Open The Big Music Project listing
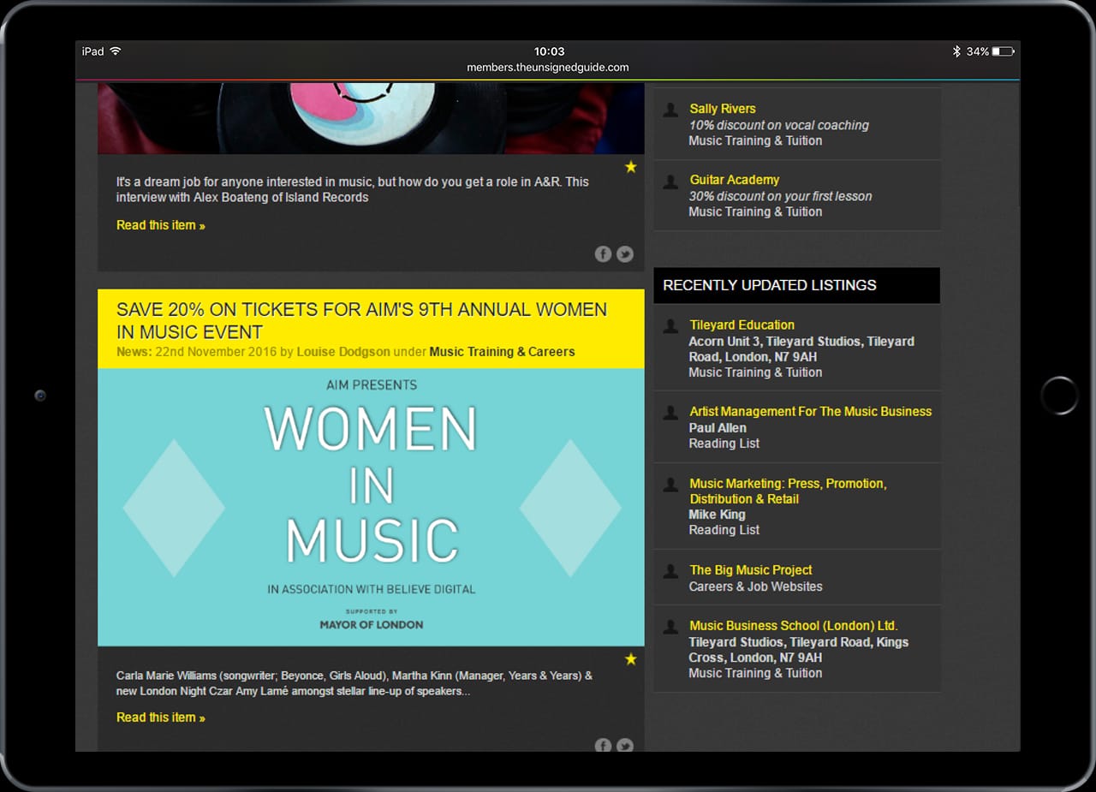This screenshot has height=792, width=1096. [x=751, y=569]
